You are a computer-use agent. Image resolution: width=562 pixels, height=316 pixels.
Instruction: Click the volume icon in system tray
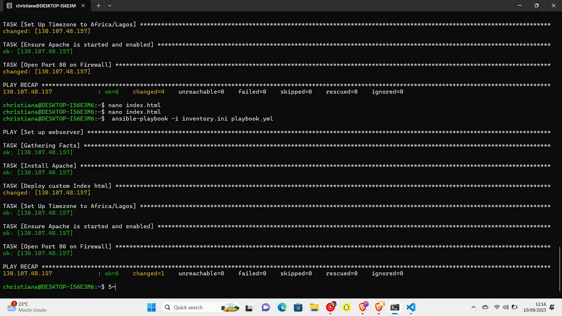(505, 307)
